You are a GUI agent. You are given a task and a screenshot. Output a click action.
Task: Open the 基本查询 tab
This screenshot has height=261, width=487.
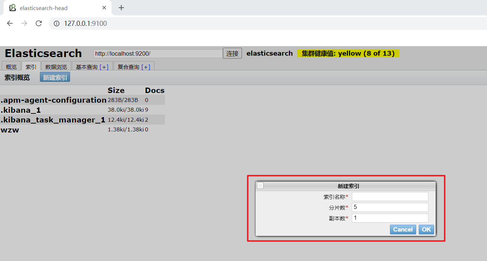click(x=87, y=67)
